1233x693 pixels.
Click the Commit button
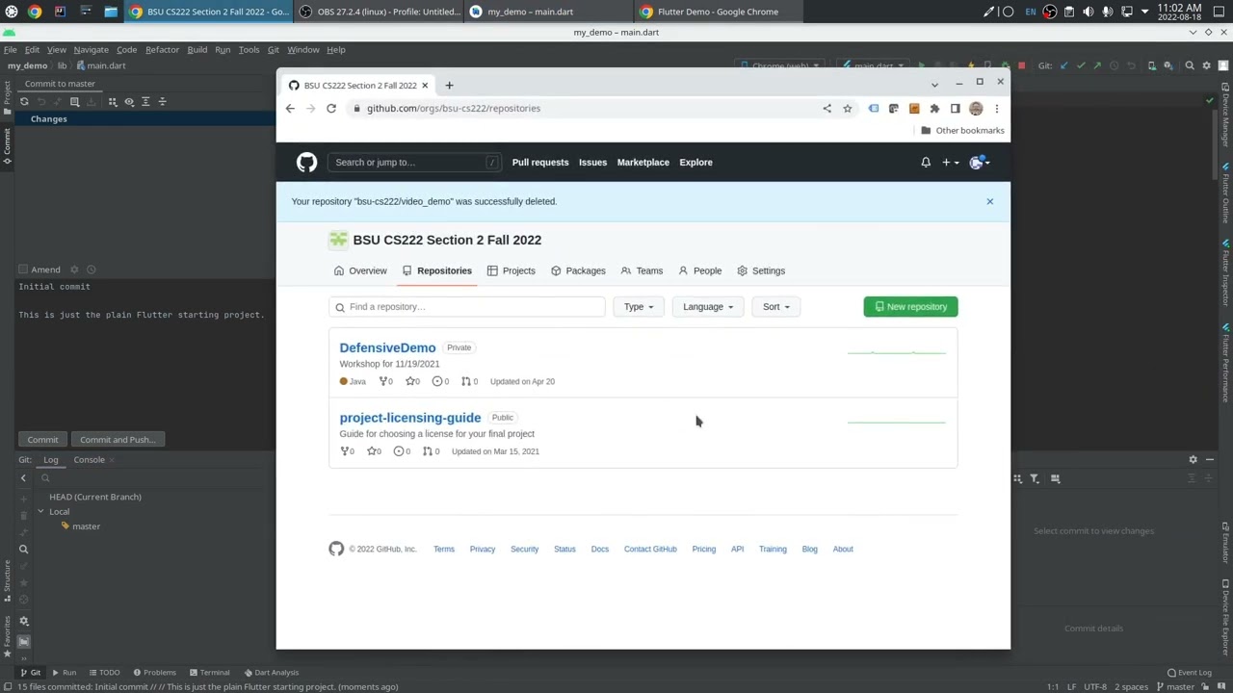[x=42, y=440]
